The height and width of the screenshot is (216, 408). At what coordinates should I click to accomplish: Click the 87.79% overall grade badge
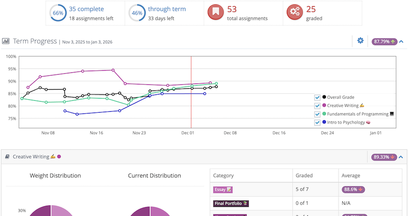click(x=384, y=42)
